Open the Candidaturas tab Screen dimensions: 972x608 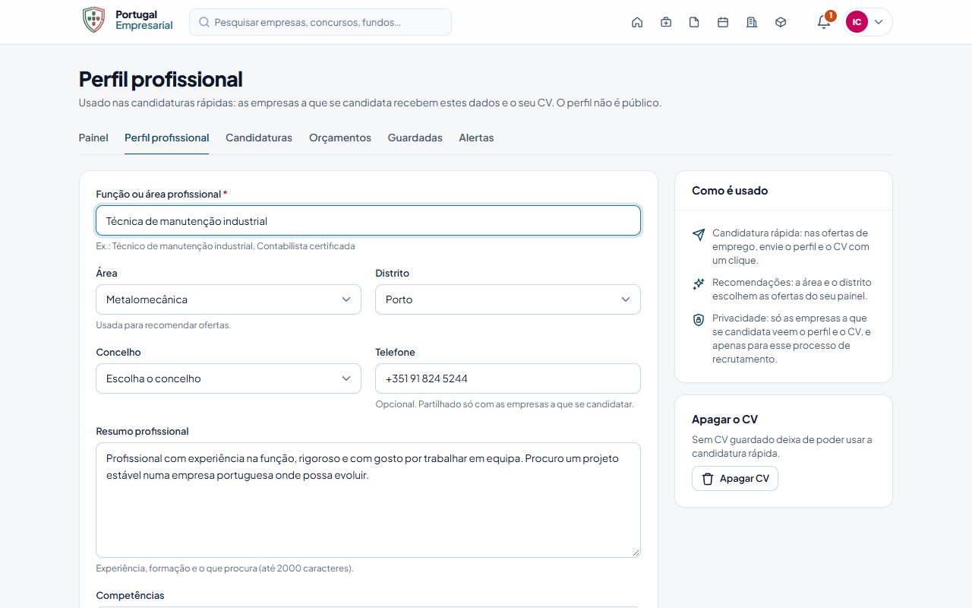click(259, 138)
